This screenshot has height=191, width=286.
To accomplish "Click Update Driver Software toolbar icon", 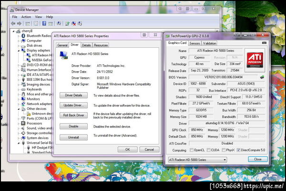I will 67,23.
